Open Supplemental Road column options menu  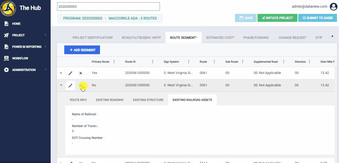[x=284, y=62]
